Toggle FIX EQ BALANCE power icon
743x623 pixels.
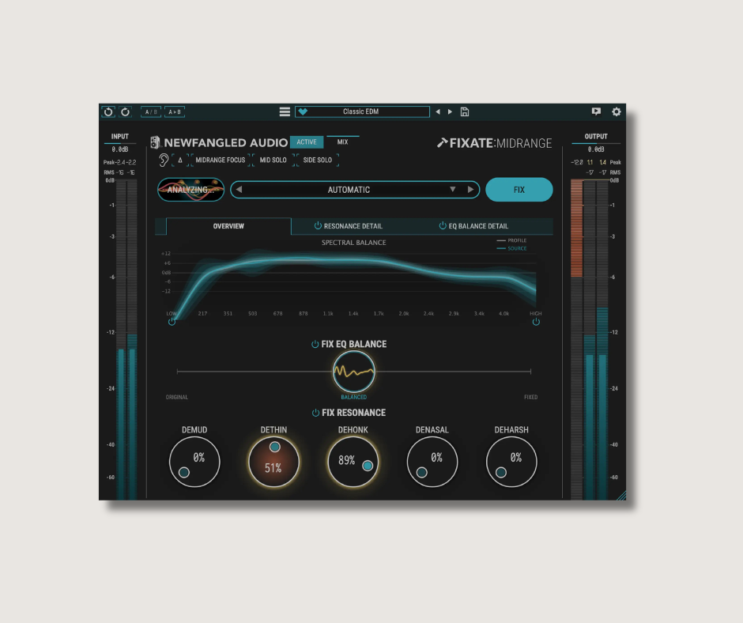click(315, 344)
